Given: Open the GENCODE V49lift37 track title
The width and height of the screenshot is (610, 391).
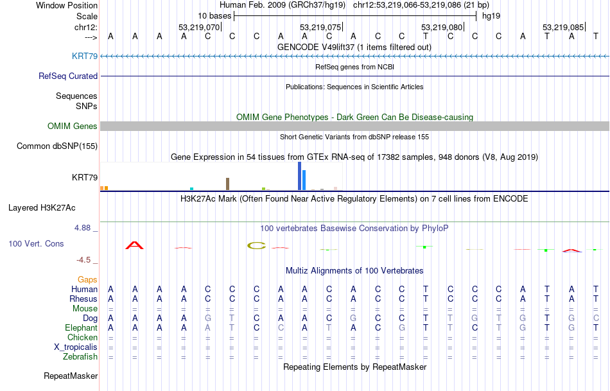Looking at the screenshot, I should click(354, 47).
